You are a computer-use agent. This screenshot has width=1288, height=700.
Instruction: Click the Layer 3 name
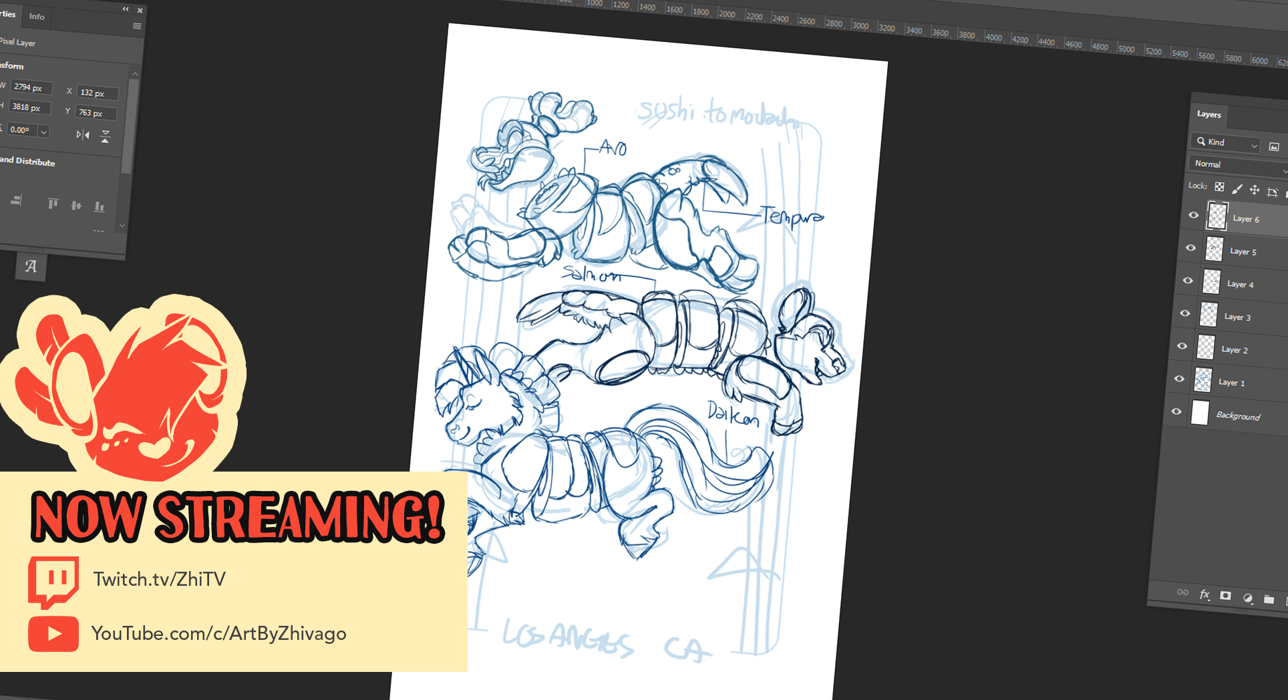click(1237, 317)
